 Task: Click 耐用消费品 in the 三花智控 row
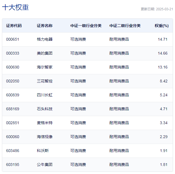coord(119,81)
